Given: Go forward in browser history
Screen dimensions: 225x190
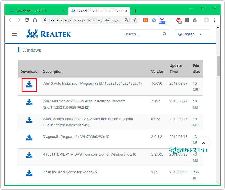Looking at the screenshot, I should pos(19,20).
